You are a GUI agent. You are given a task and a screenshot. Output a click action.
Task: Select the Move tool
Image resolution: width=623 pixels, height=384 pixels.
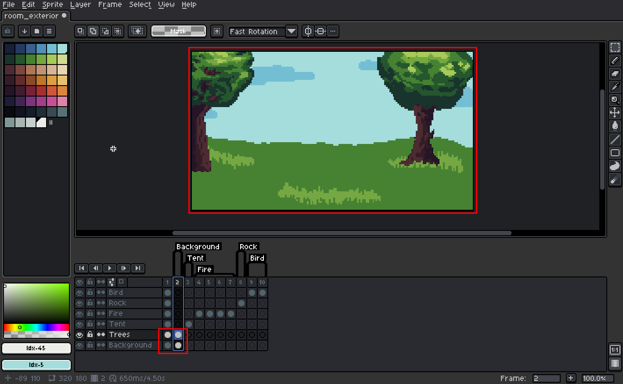point(615,113)
